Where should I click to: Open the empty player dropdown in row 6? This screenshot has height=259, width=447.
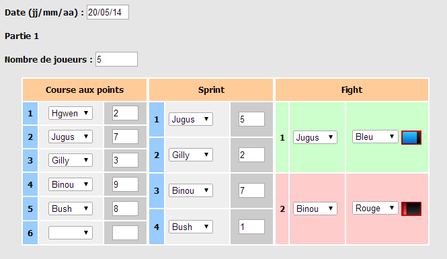[x=71, y=233]
